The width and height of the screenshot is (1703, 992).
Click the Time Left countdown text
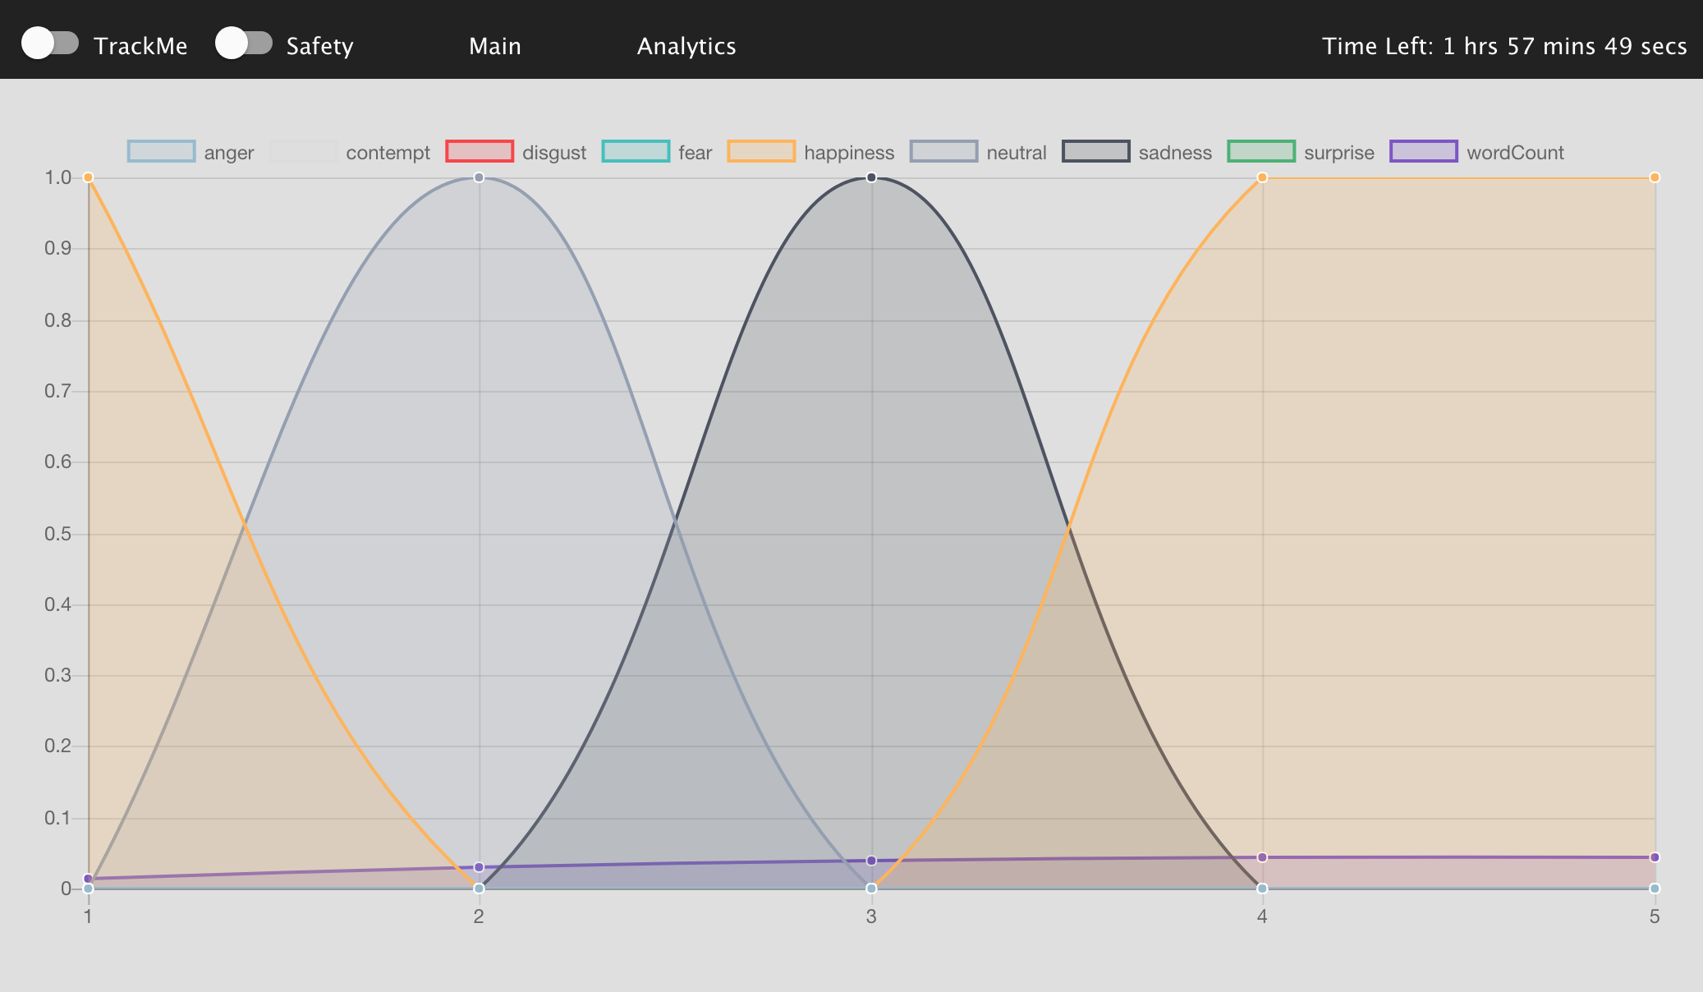[1504, 46]
